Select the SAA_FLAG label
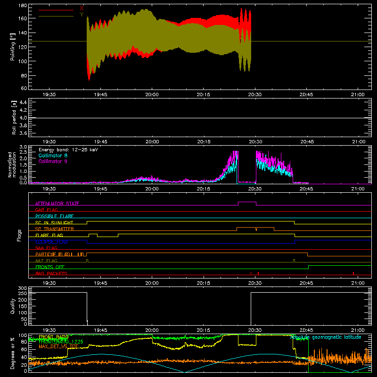The height and width of the screenshot is (377, 377). (46, 248)
